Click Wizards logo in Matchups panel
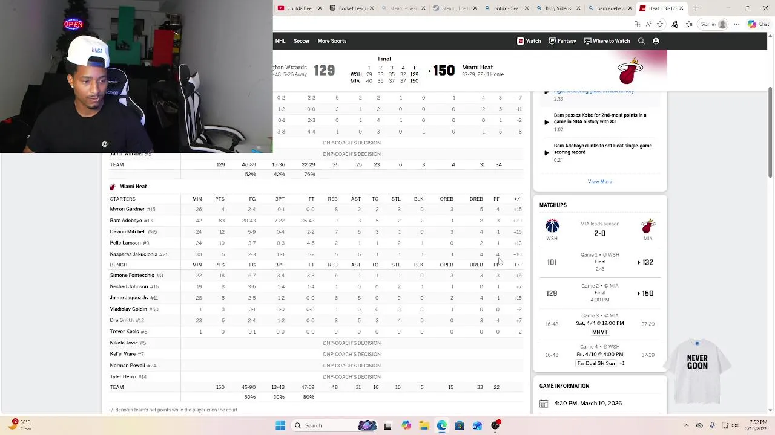 click(x=552, y=227)
